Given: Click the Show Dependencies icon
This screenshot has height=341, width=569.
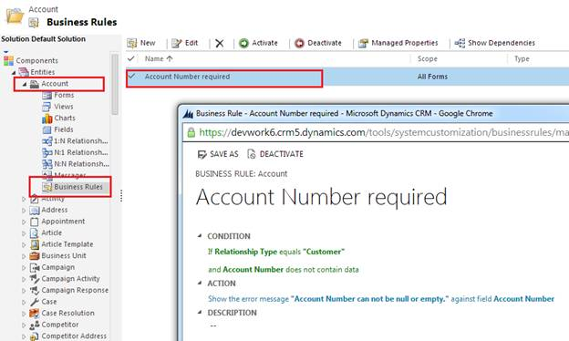Looking at the screenshot, I should click(460, 43).
